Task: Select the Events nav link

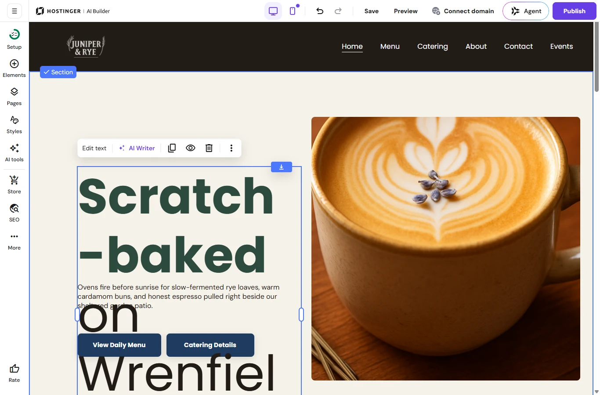Action: pos(562,46)
